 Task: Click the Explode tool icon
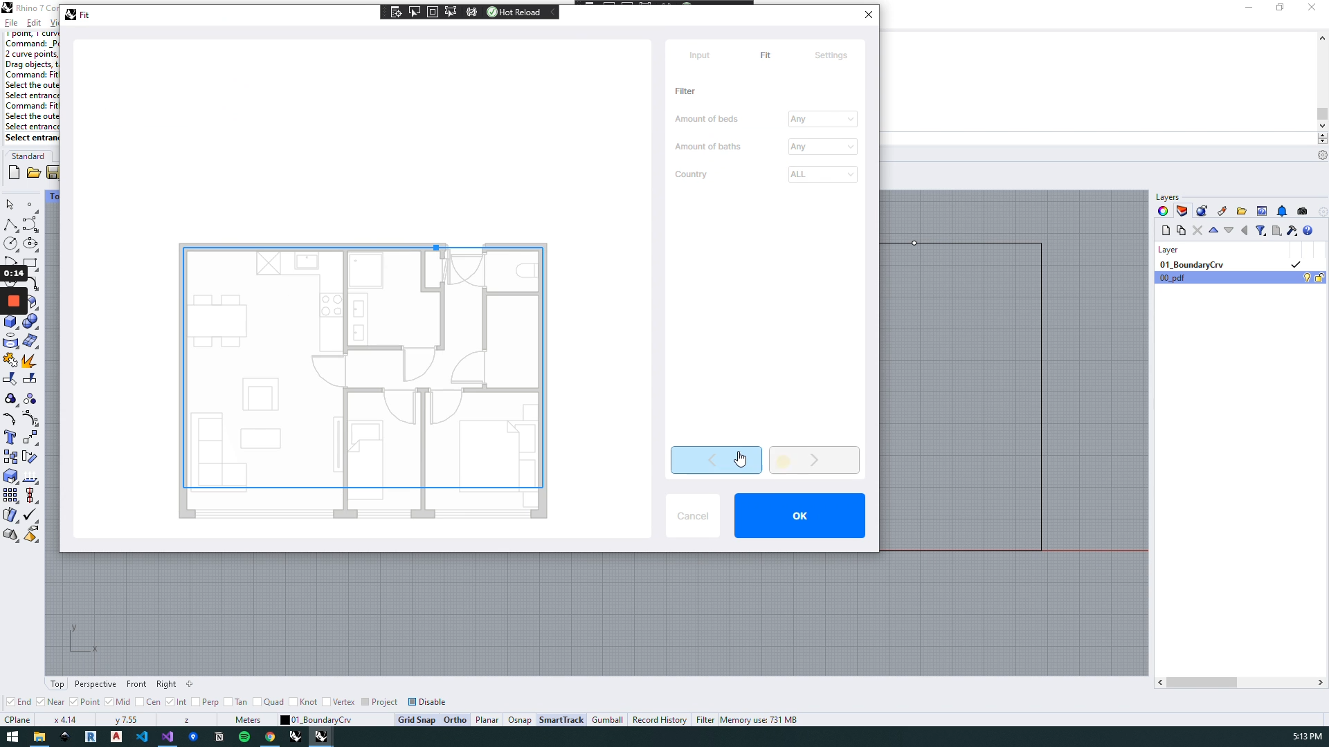tap(29, 360)
